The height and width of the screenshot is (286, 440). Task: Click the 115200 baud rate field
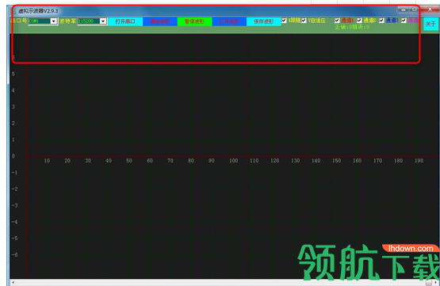click(89, 21)
